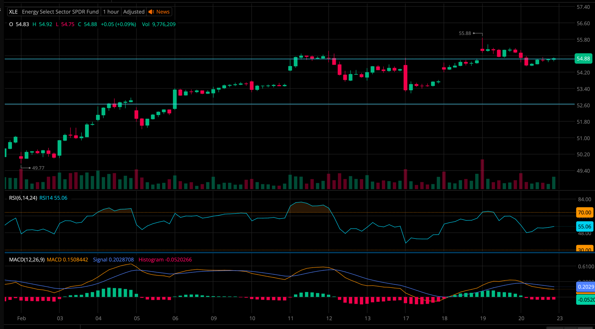Open the 1 hour interval dropdown
This screenshot has height=329, width=595.
point(111,12)
